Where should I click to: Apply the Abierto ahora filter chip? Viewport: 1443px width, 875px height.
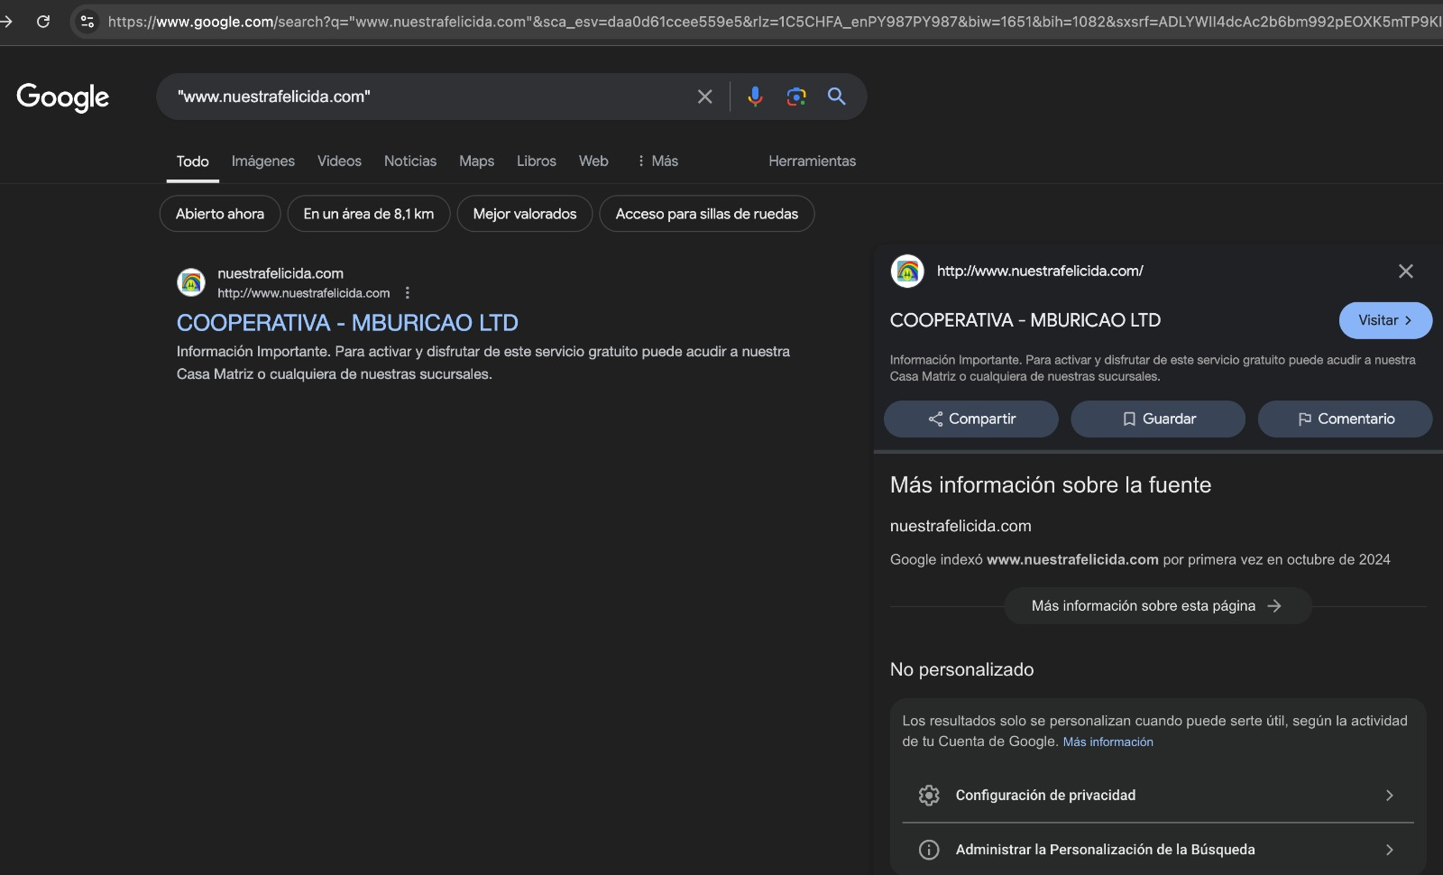(220, 214)
